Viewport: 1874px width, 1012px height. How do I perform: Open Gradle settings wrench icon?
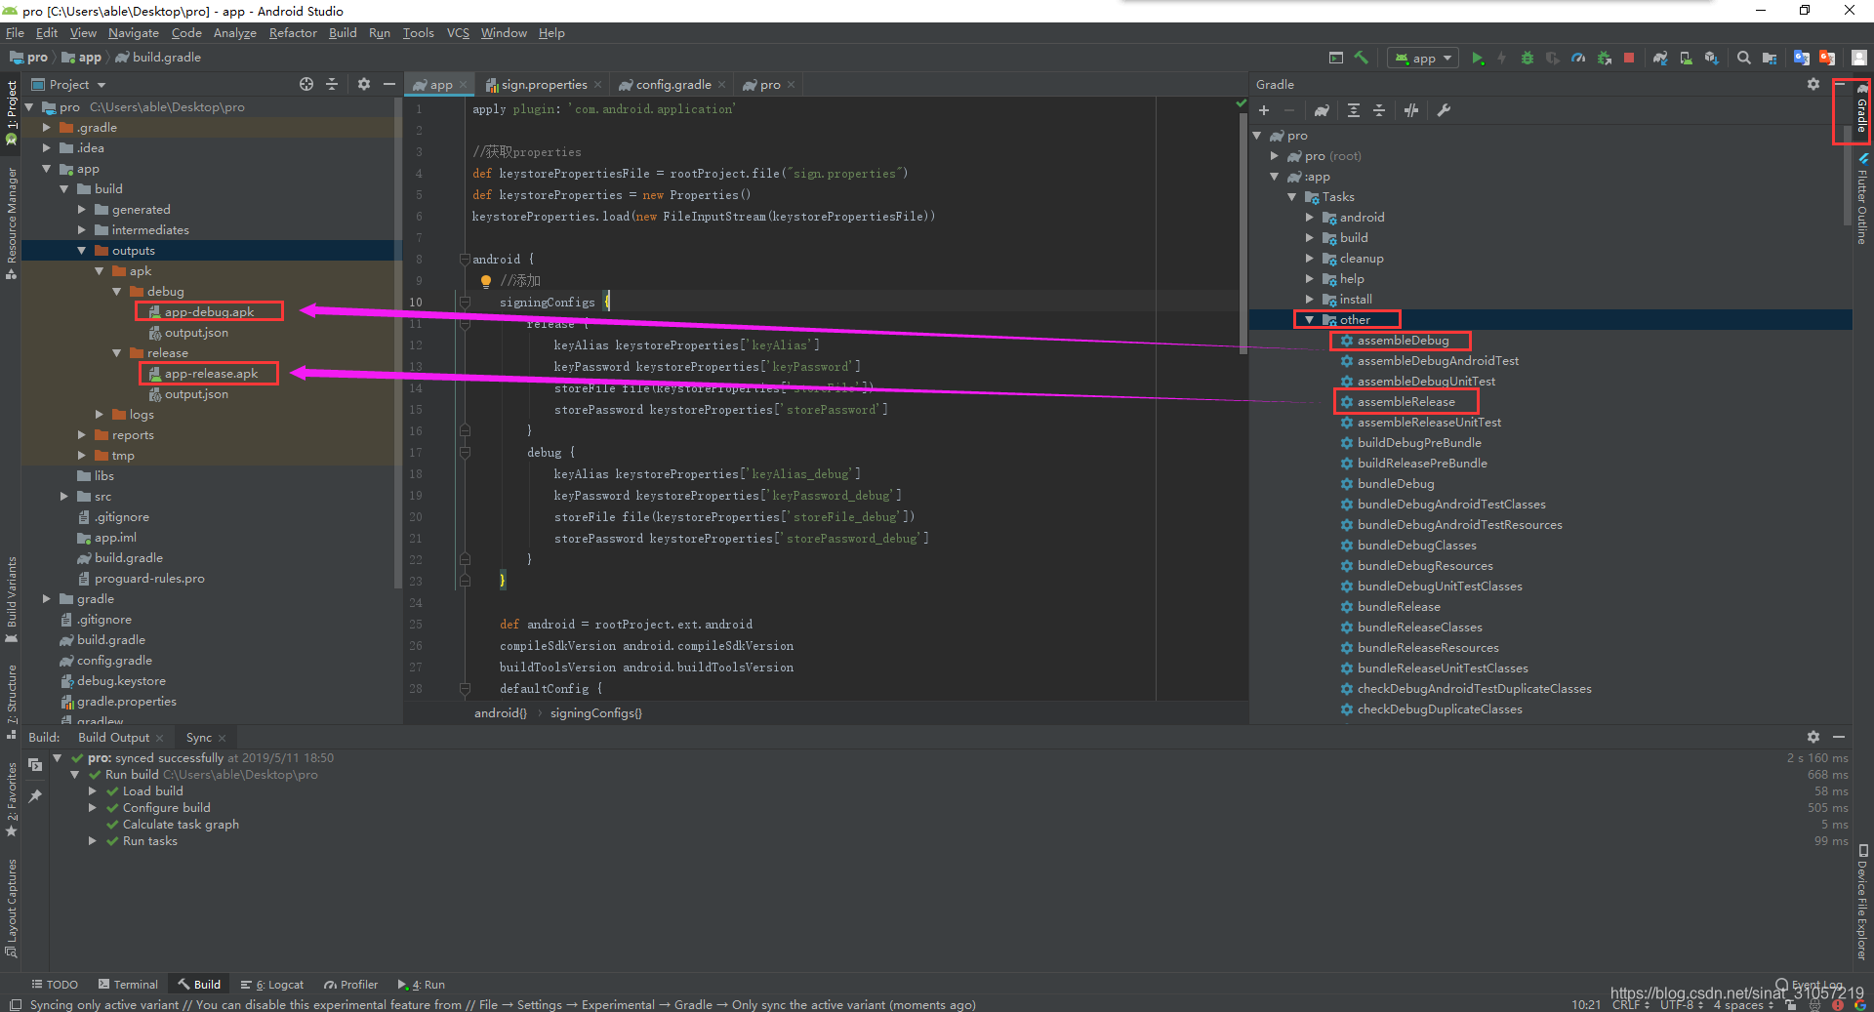(x=1444, y=110)
